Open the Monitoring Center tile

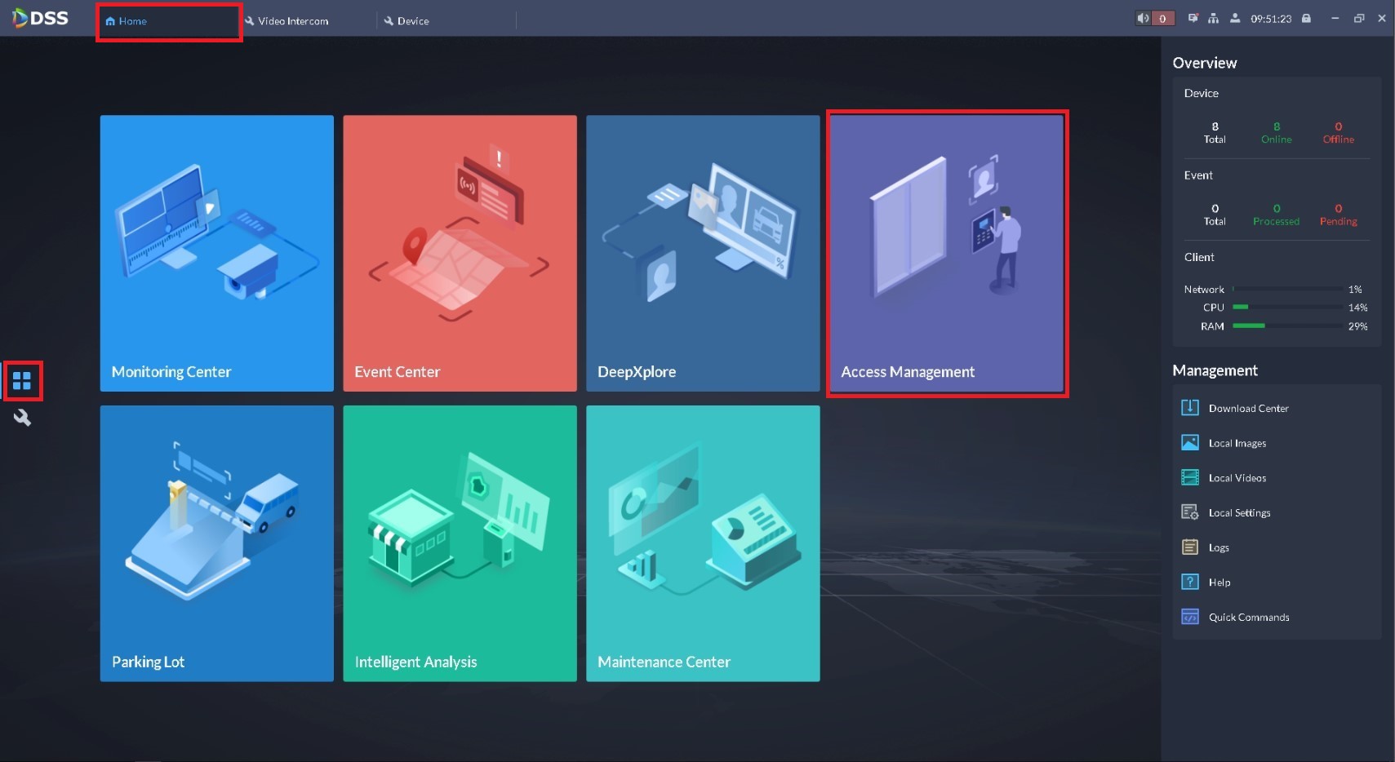tap(217, 253)
